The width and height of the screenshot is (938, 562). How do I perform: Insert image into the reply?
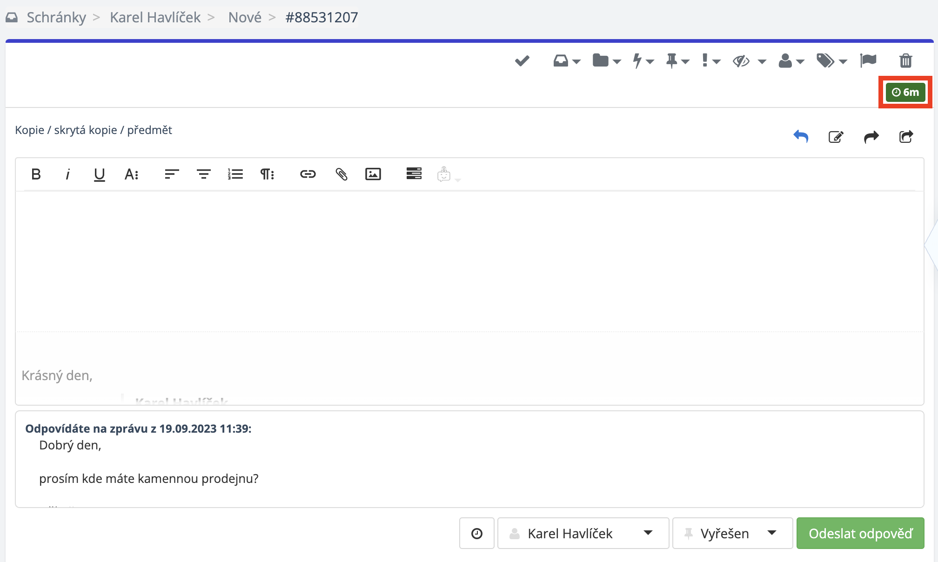tap(373, 174)
